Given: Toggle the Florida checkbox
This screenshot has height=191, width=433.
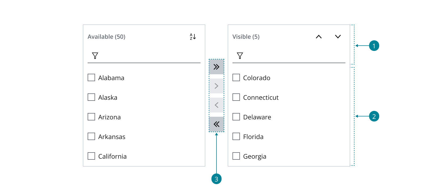Looking at the screenshot, I should (236, 136).
